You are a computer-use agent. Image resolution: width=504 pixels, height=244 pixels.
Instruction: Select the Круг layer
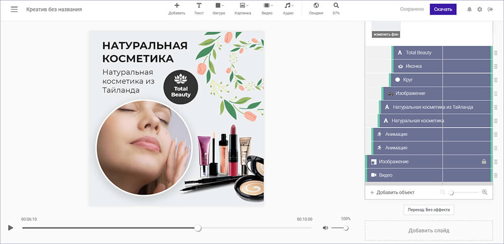click(x=440, y=80)
